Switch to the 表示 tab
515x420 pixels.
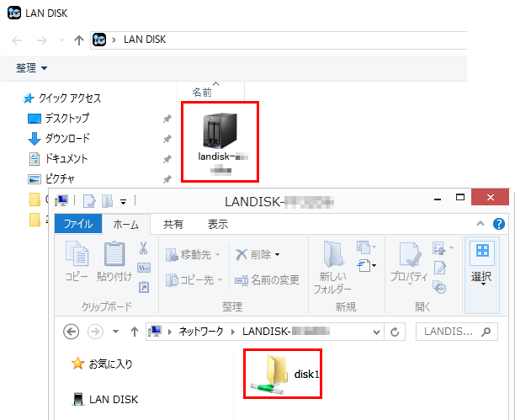tap(217, 224)
